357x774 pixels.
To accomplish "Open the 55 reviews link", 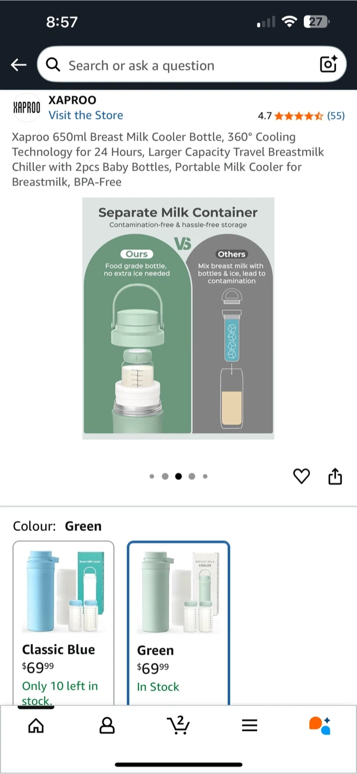I will (x=336, y=116).
